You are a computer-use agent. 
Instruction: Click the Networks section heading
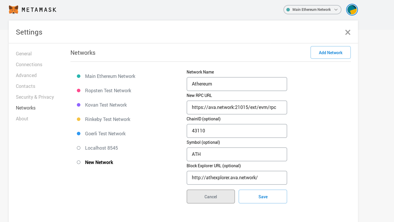(83, 53)
